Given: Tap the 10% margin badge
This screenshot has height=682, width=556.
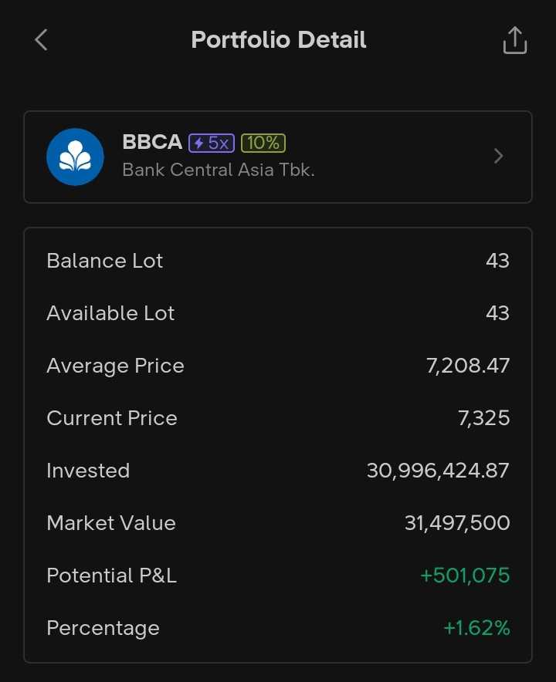Looking at the screenshot, I should click(263, 143).
